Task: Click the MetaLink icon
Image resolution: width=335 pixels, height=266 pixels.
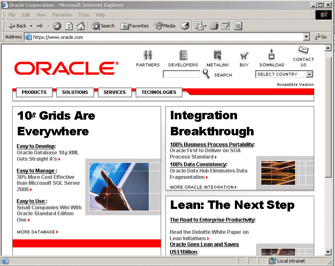Action: 218,55
